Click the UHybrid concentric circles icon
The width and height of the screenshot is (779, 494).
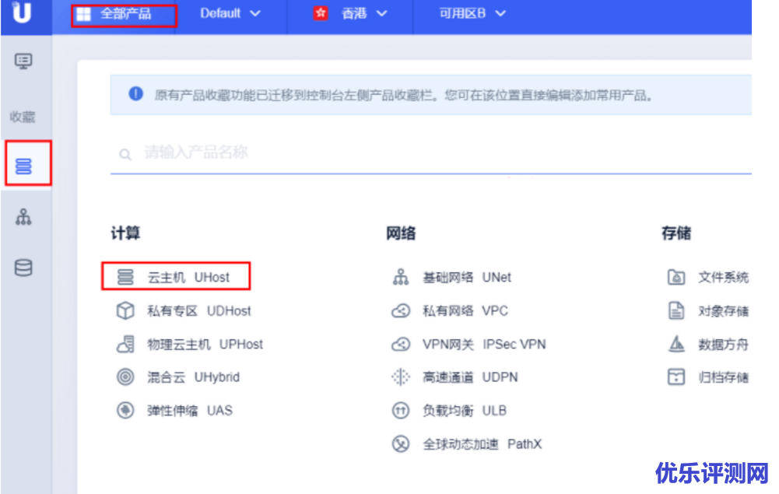[125, 377]
